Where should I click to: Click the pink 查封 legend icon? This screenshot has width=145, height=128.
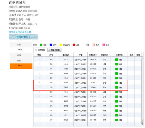104,45
